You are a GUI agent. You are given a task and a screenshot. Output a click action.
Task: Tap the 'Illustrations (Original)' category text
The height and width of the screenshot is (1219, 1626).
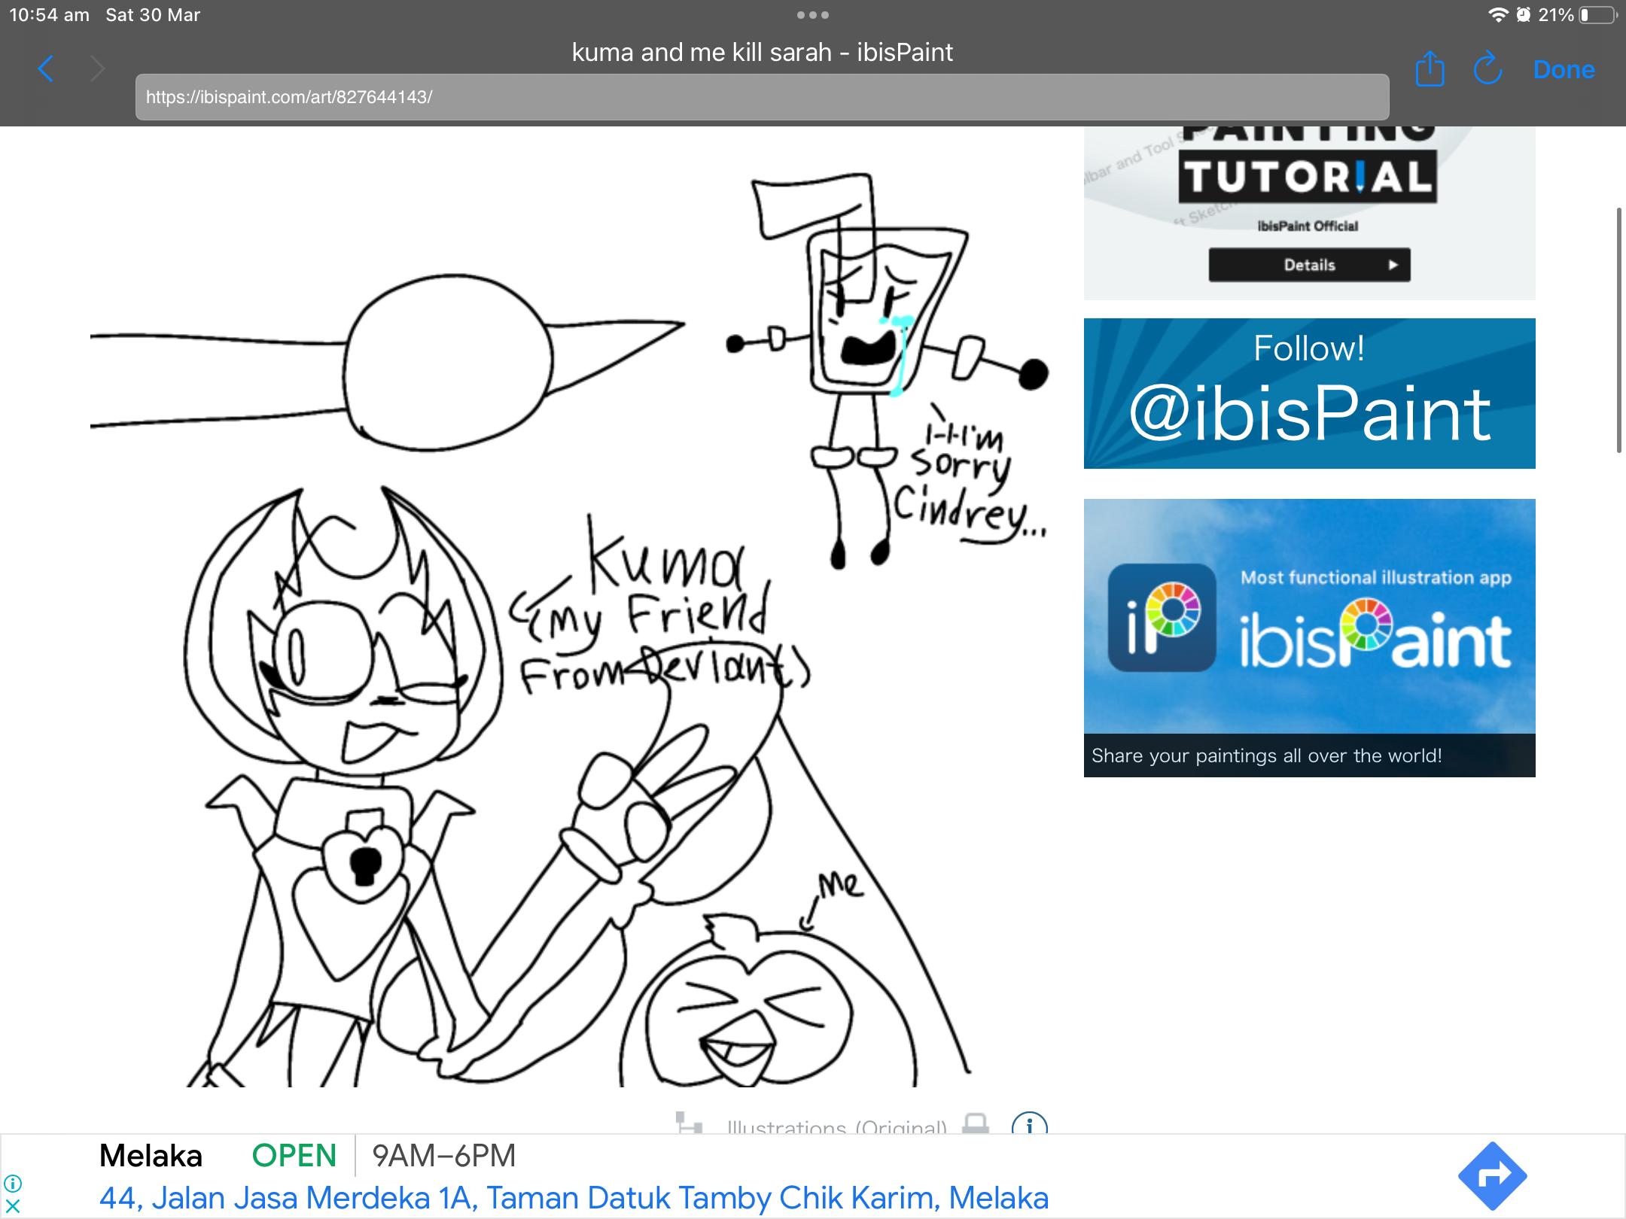(836, 1126)
